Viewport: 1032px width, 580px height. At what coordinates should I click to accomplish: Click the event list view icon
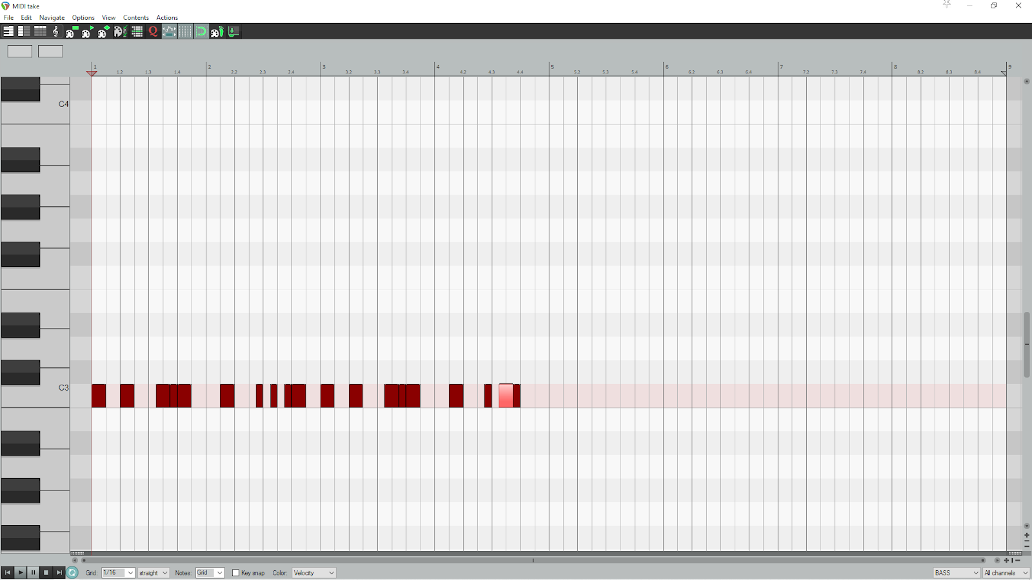(137, 31)
